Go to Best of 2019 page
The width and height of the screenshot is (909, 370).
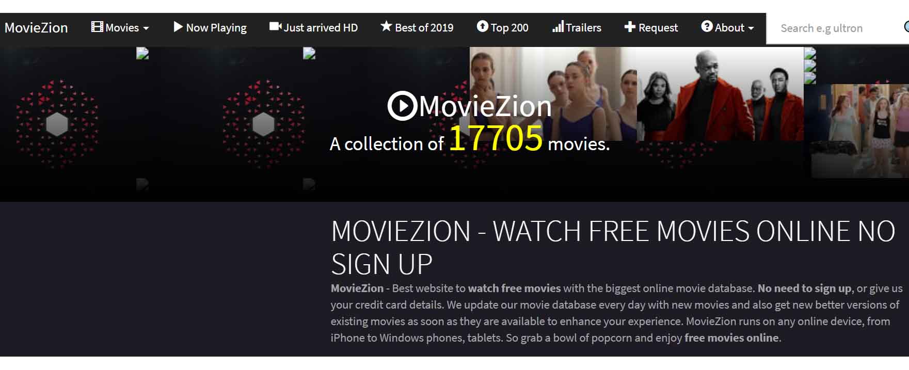coord(417,27)
